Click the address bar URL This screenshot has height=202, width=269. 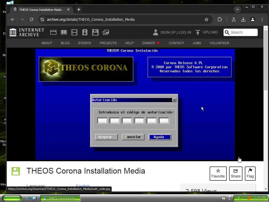click(91, 19)
